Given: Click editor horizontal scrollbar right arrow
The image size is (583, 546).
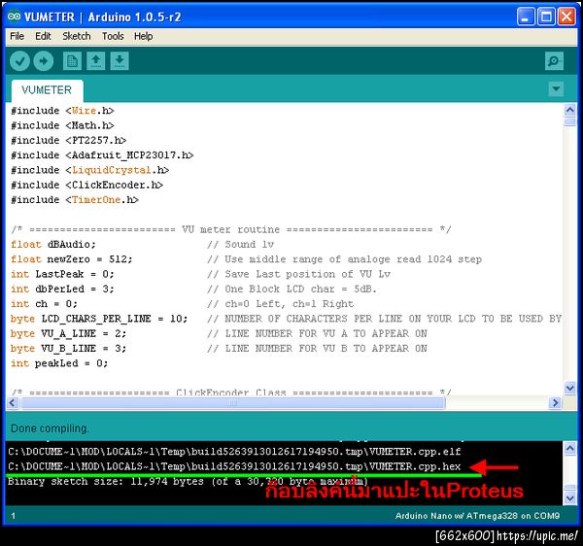Looking at the screenshot, I should 555,402.
